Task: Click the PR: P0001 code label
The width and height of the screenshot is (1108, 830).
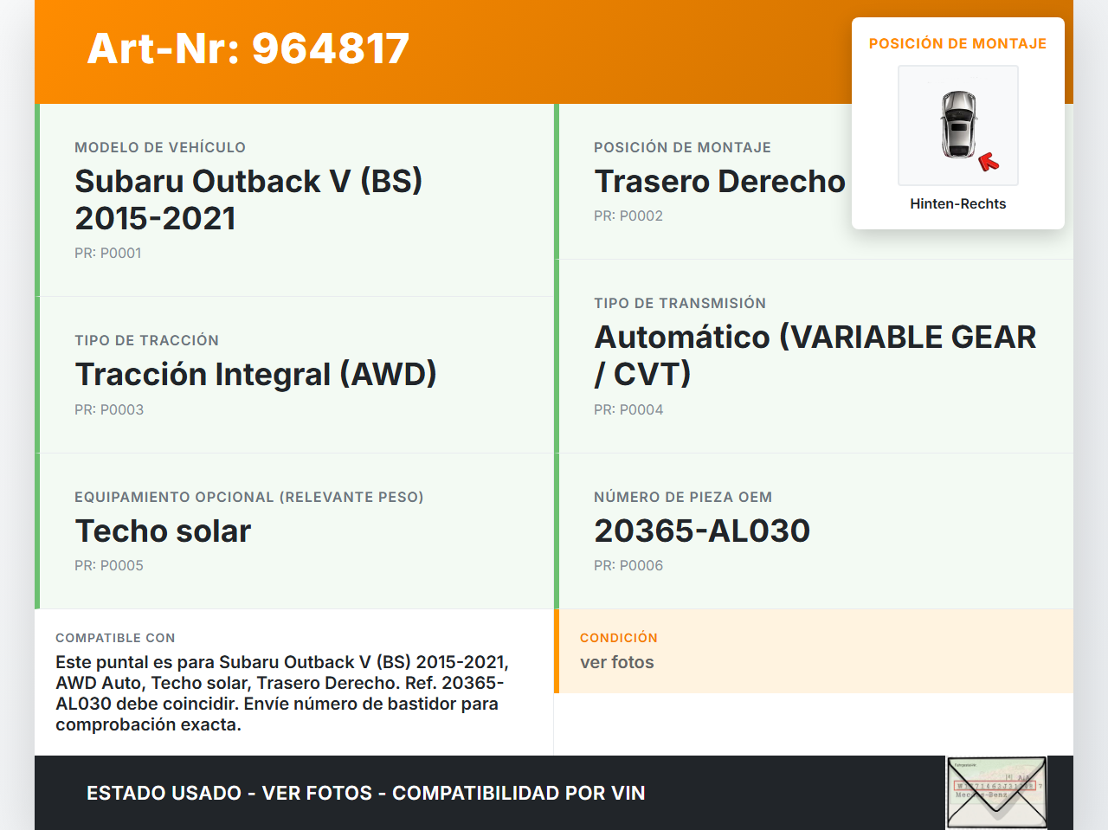Action: 108,253
